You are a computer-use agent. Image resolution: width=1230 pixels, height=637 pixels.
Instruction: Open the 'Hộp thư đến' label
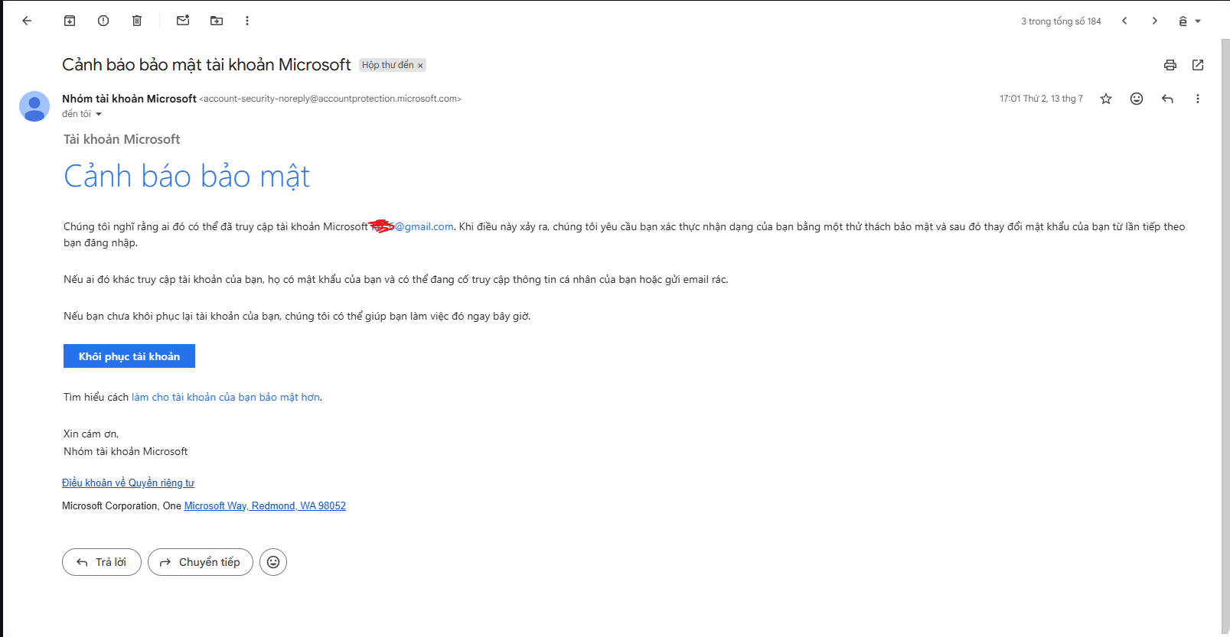[387, 65]
